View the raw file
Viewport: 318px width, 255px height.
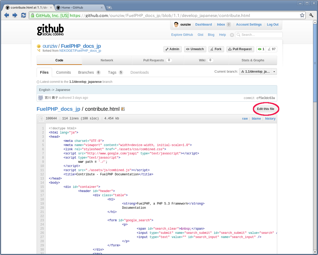pyautogui.click(x=245, y=119)
